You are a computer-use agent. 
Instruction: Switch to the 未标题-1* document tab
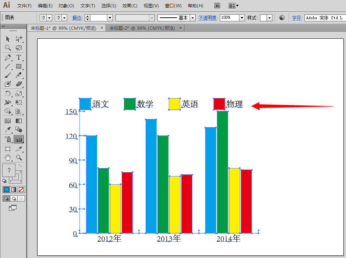(64, 28)
